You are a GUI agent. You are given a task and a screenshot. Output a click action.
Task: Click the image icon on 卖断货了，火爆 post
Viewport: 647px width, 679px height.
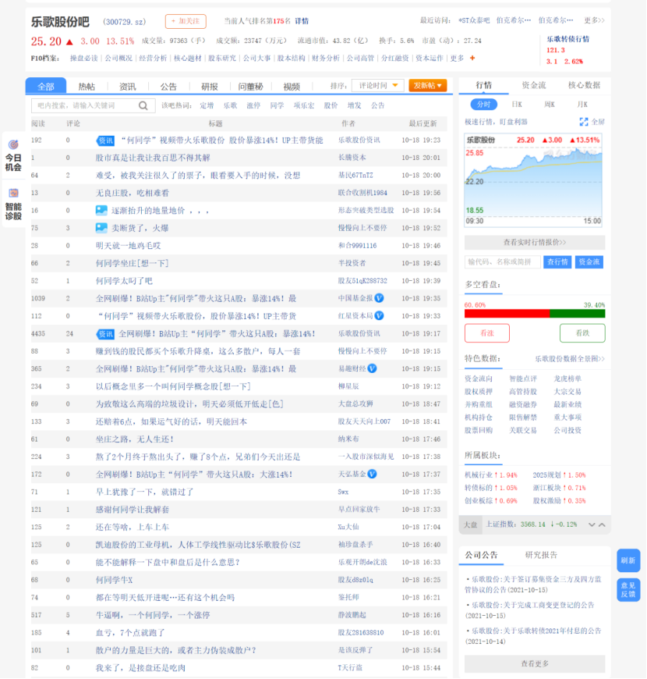coord(101,228)
